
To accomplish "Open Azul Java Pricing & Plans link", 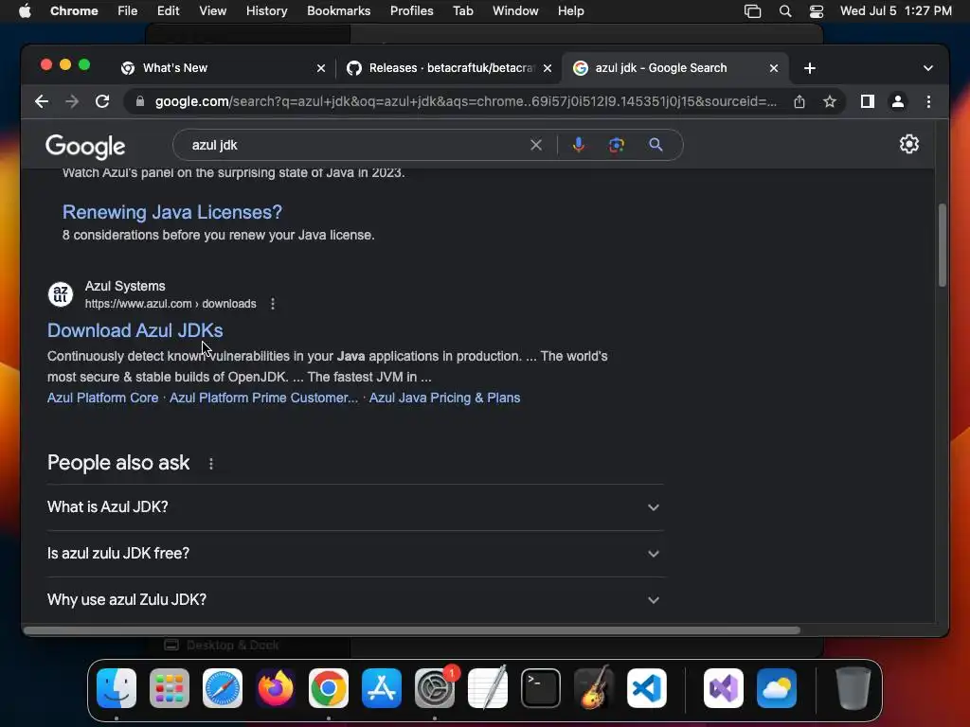I will 444,398.
